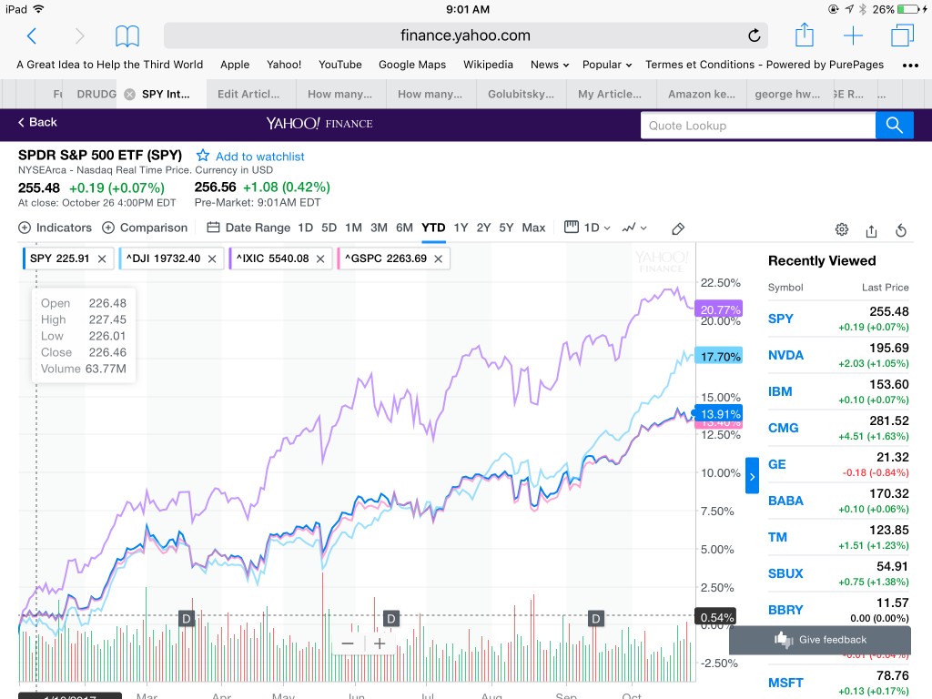Viewport: 932px width, 699px height.
Task: Switch to the Amazon ke... tab
Action: (702, 94)
